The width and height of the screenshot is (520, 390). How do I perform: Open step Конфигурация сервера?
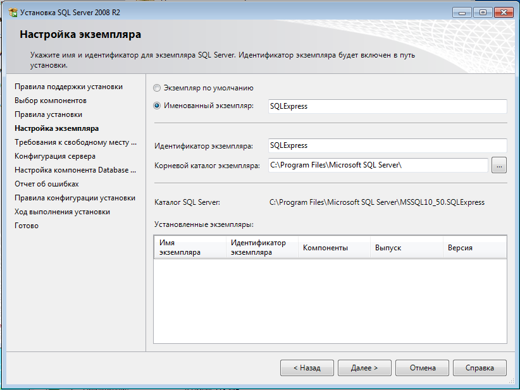[x=55, y=156]
